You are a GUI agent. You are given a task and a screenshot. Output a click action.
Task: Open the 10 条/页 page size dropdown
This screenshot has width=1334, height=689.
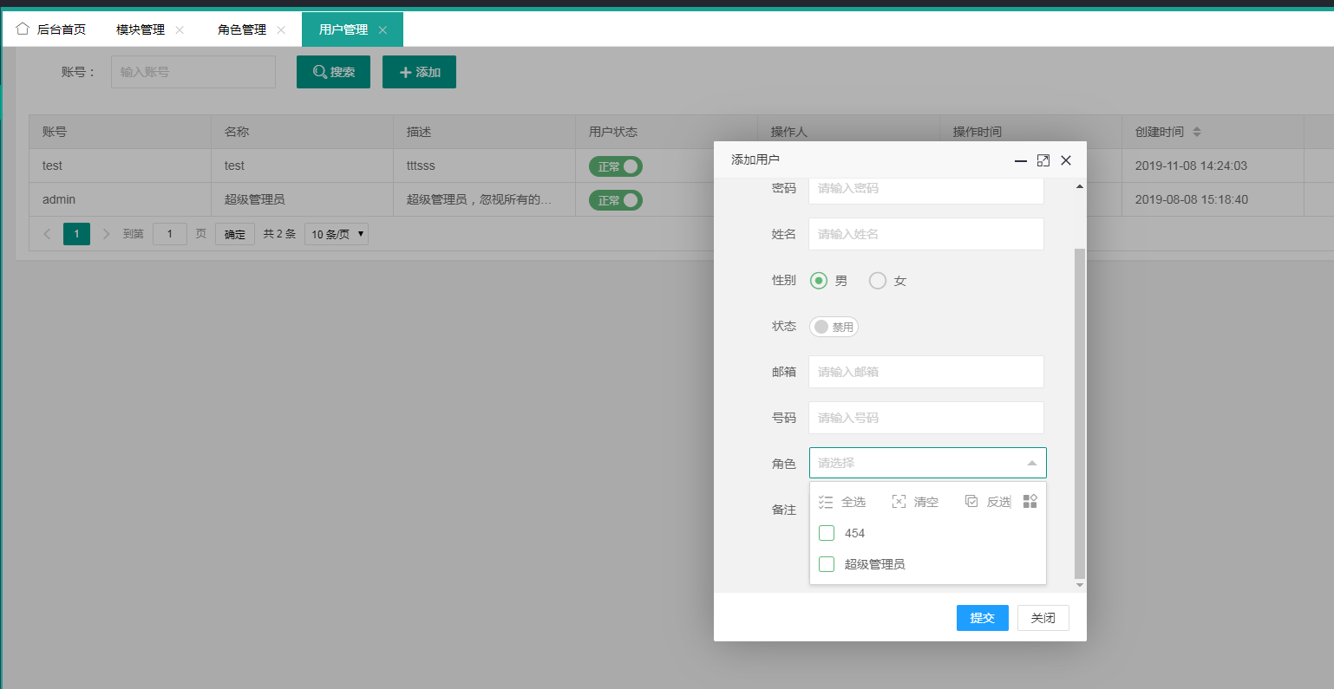click(x=337, y=234)
